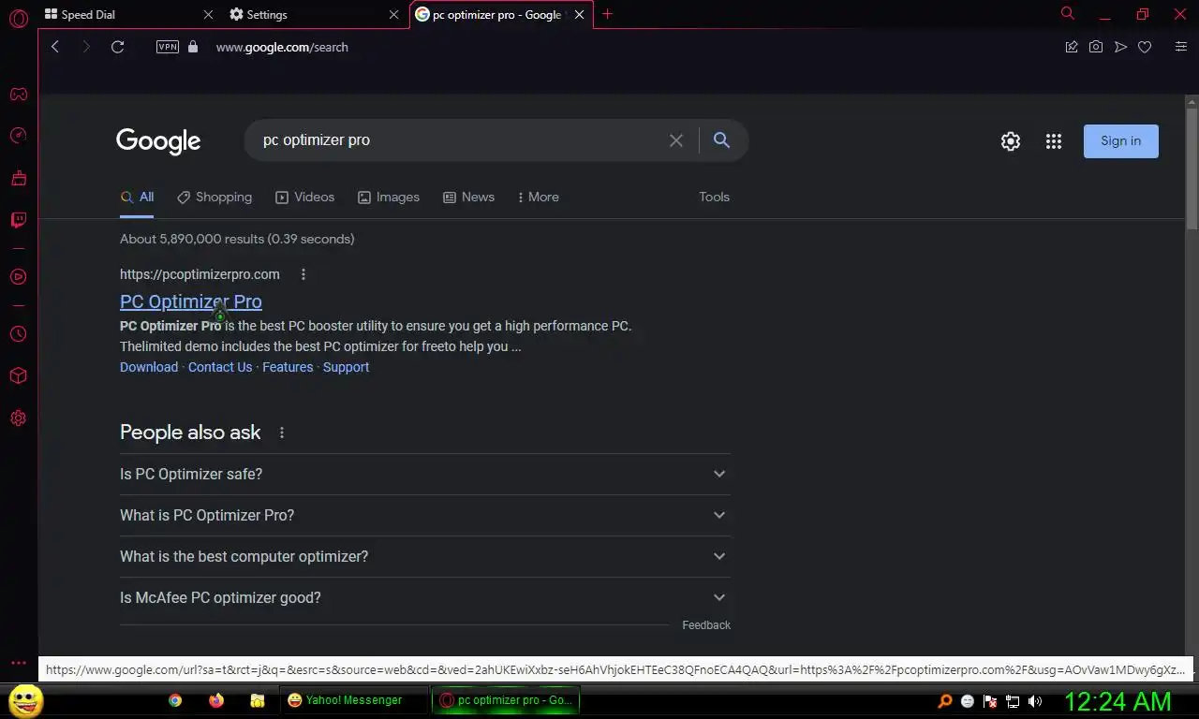Open the Features sitelink
1199x719 pixels.
(x=288, y=367)
